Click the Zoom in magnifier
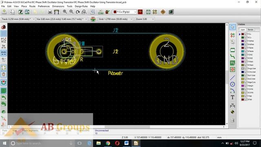 tap(65, 12)
